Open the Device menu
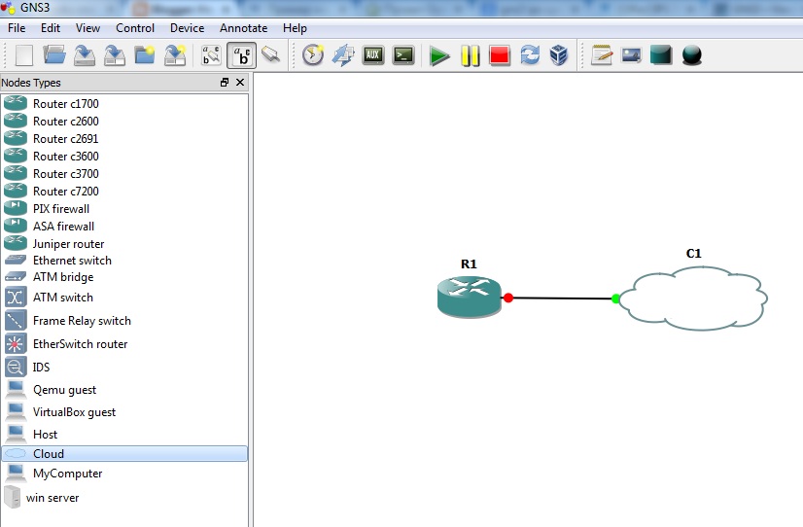Screen dimensions: 803x527 click(187, 28)
